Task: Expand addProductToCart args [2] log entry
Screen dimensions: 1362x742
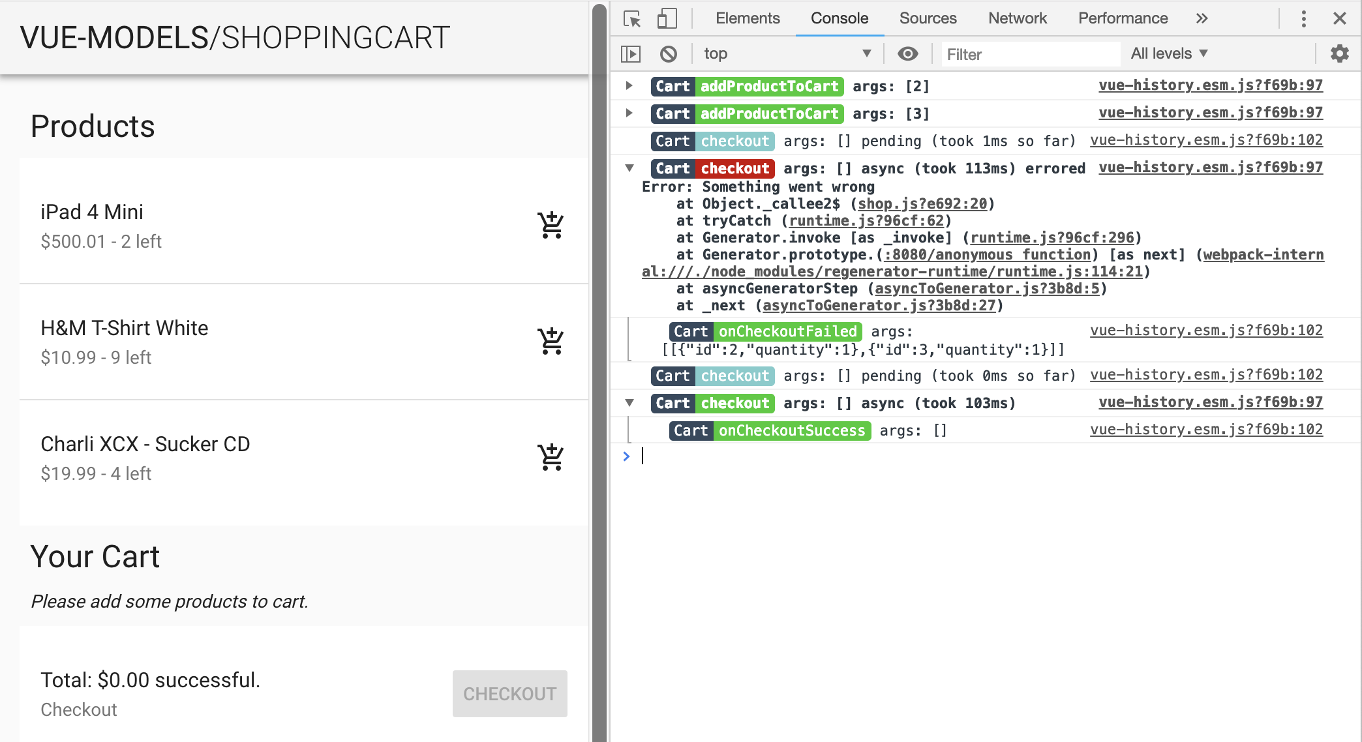Action: (x=629, y=85)
